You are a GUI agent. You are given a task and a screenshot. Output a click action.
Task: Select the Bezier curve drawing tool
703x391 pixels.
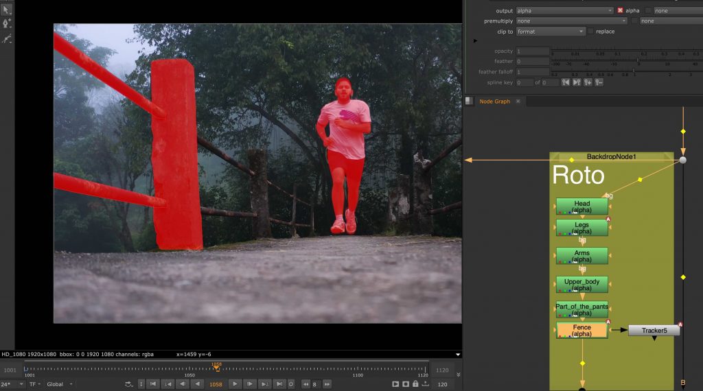7,39
